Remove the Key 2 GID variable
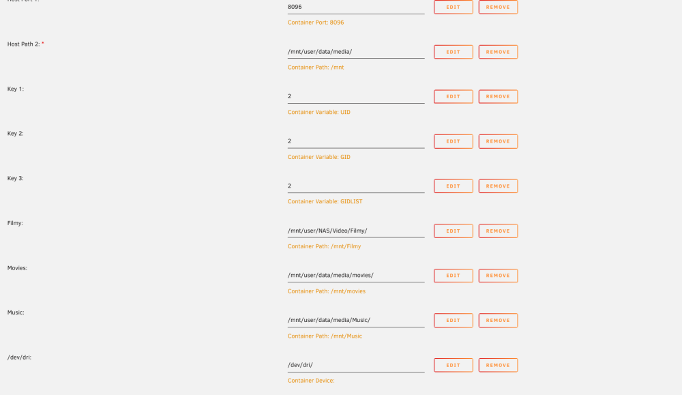The height and width of the screenshot is (395, 682). click(498, 141)
